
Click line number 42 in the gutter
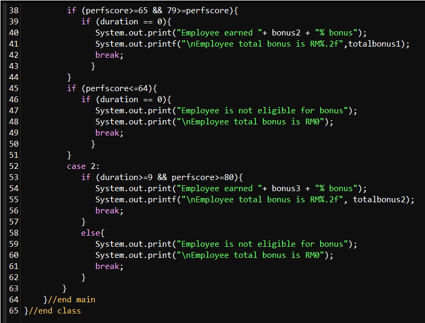coord(14,55)
